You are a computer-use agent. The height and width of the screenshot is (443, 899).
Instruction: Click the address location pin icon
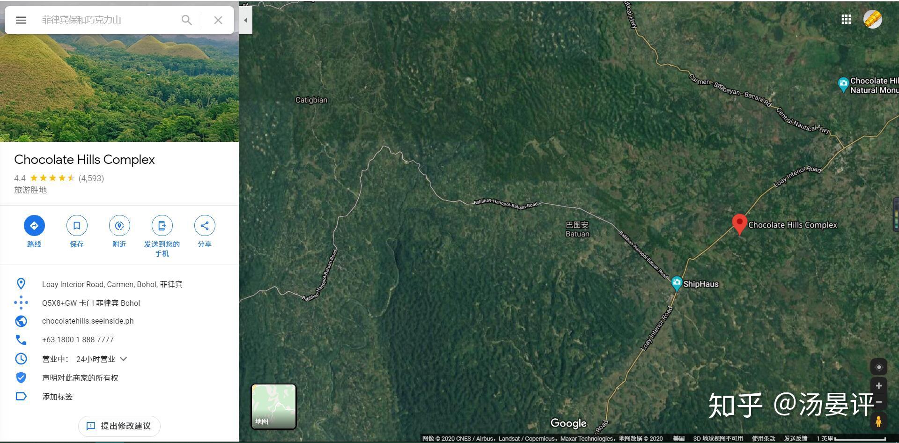[x=21, y=284]
